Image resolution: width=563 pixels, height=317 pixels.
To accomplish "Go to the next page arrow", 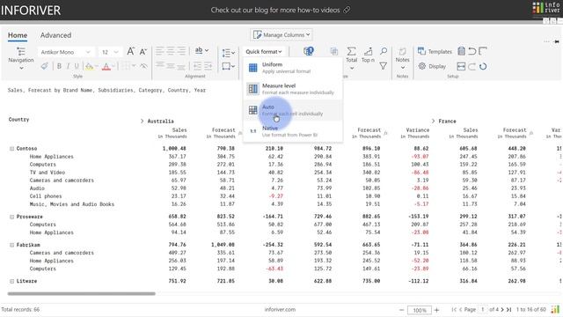I will tap(502, 309).
